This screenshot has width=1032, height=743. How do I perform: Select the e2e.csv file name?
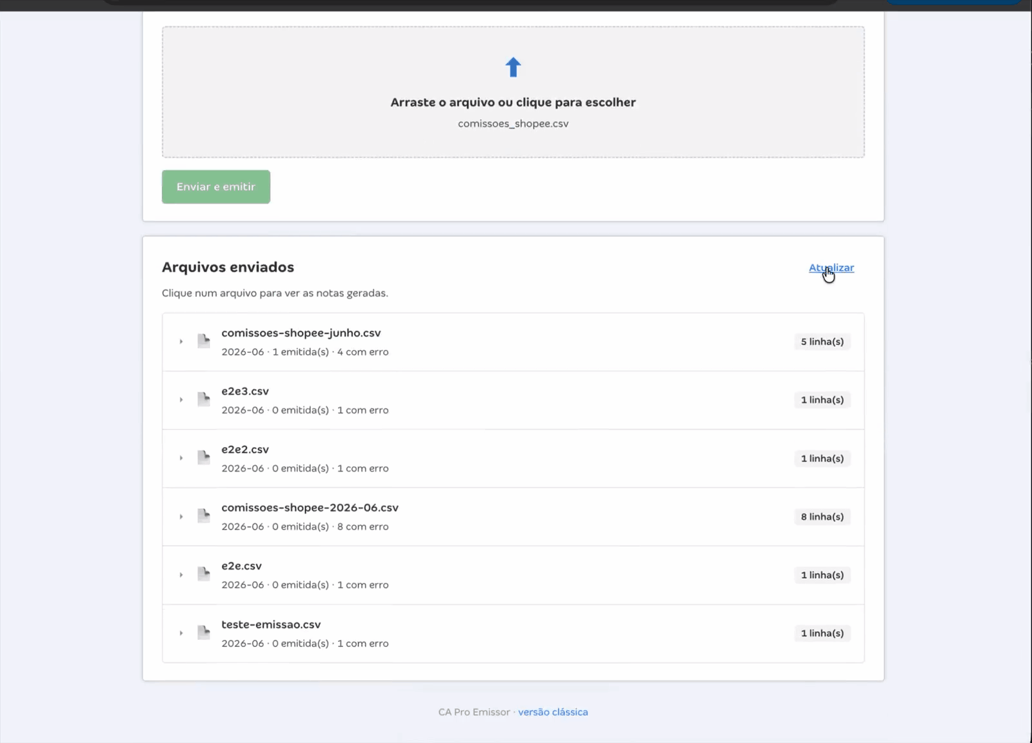coord(242,566)
